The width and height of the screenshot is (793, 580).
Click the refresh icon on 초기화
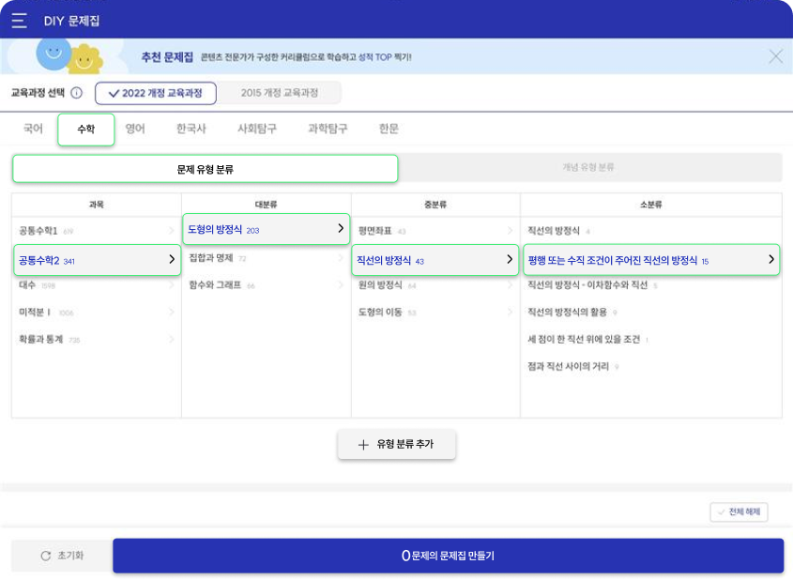click(x=45, y=556)
